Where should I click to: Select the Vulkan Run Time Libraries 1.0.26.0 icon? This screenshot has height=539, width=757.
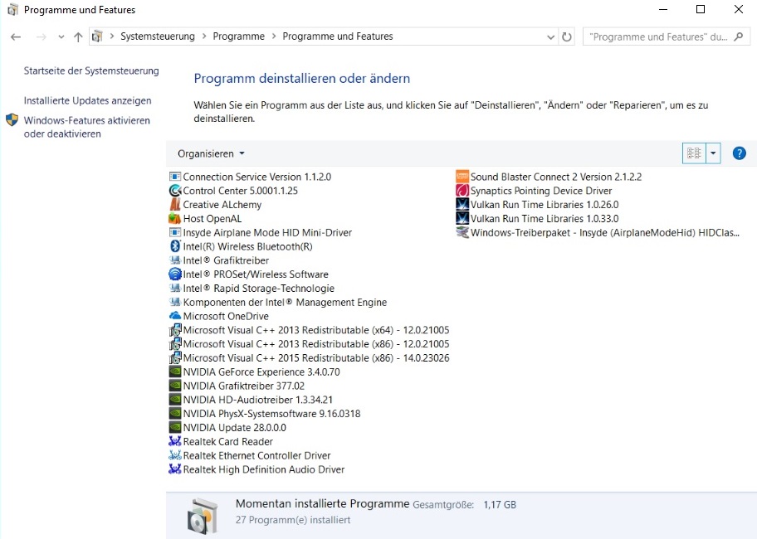point(462,205)
